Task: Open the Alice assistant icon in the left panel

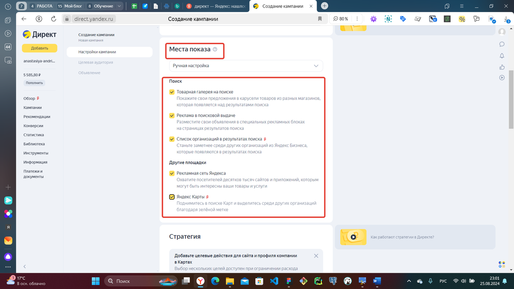Action: click(8, 256)
